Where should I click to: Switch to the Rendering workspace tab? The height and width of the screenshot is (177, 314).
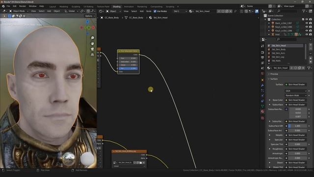click(x=142, y=6)
